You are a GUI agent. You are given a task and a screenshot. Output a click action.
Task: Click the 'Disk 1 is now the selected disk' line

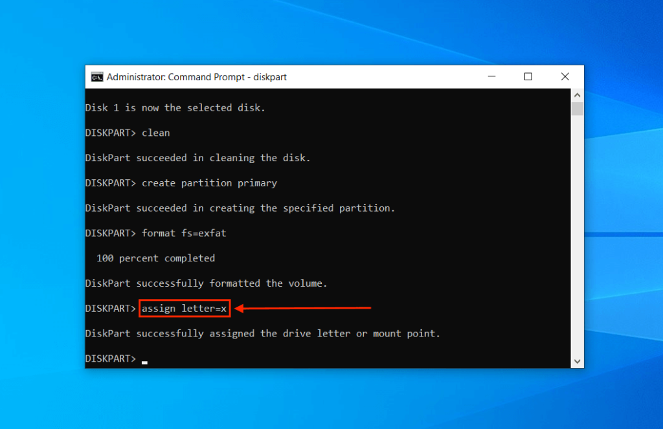[175, 107]
